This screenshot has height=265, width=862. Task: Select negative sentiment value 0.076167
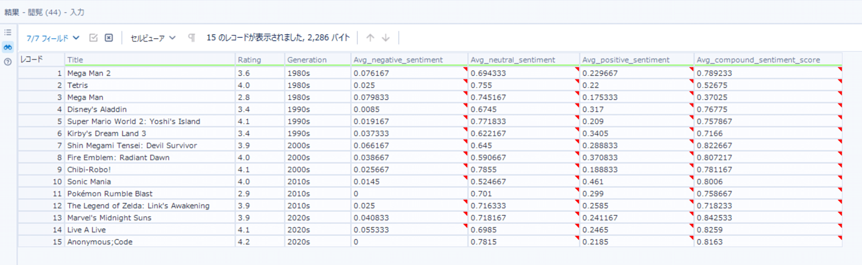[x=410, y=73]
